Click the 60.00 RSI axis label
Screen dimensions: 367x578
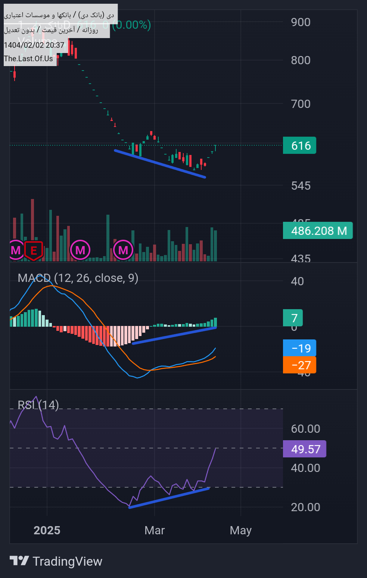click(305, 429)
